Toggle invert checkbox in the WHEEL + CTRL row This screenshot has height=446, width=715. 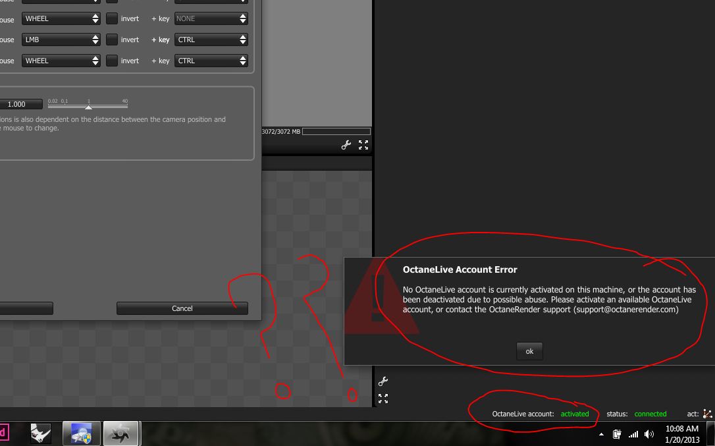[112, 60]
